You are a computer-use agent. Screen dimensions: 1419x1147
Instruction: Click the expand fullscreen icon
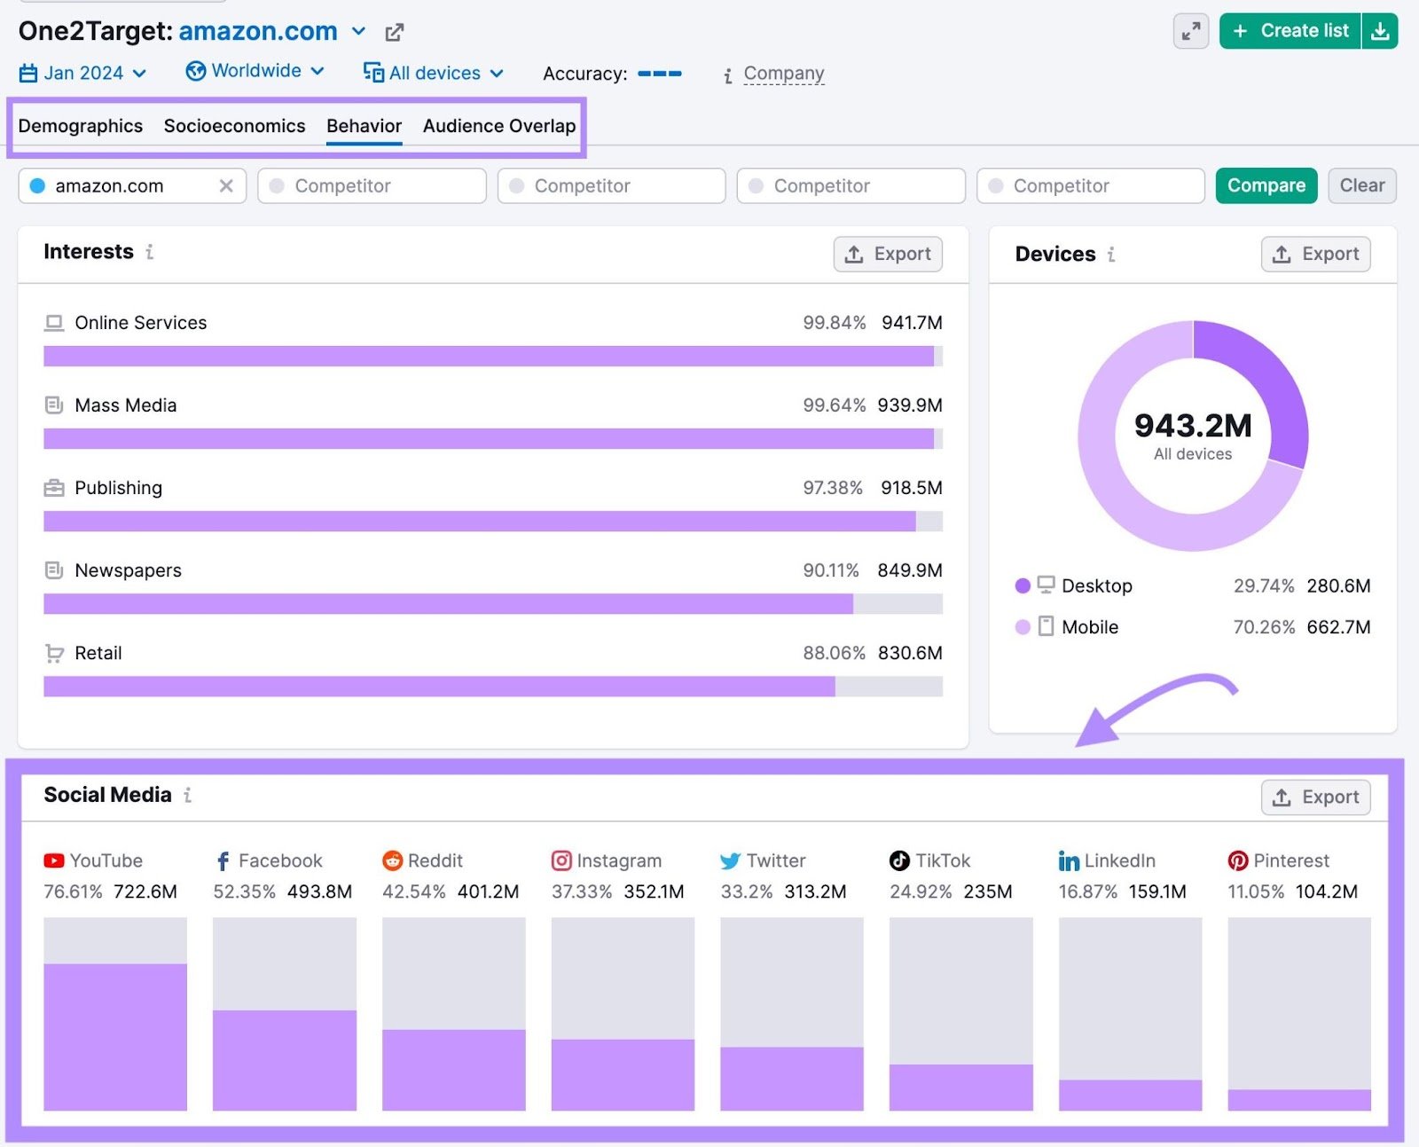click(1190, 30)
